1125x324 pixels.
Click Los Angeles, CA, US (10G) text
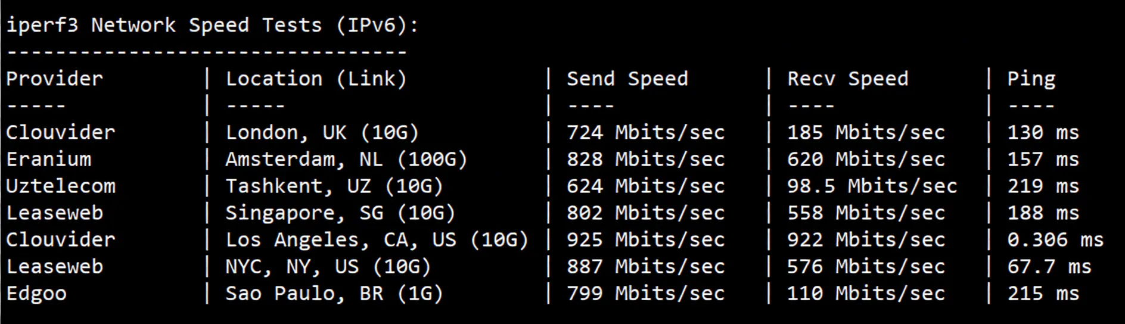(377, 239)
